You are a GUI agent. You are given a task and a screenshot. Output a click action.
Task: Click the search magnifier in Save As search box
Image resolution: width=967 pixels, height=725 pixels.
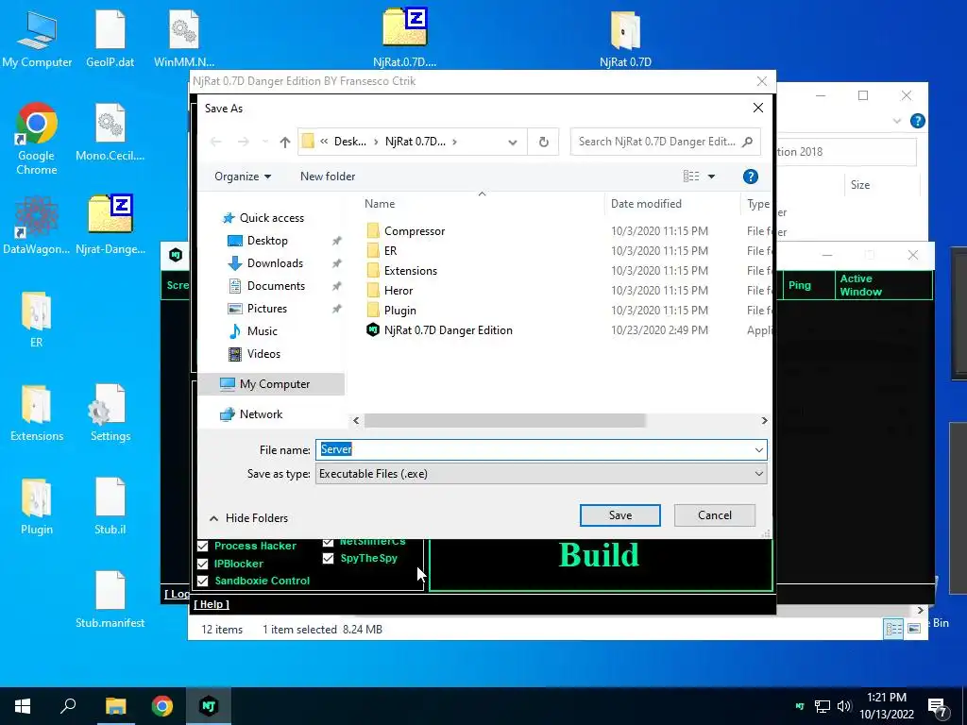(748, 142)
